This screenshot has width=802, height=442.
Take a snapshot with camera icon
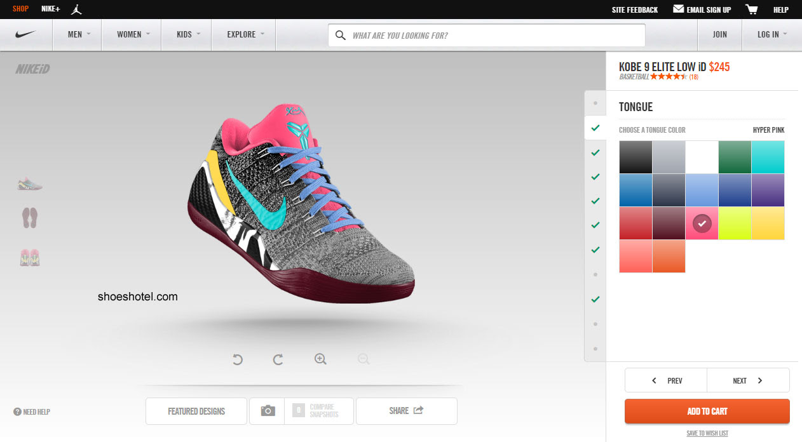click(268, 411)
